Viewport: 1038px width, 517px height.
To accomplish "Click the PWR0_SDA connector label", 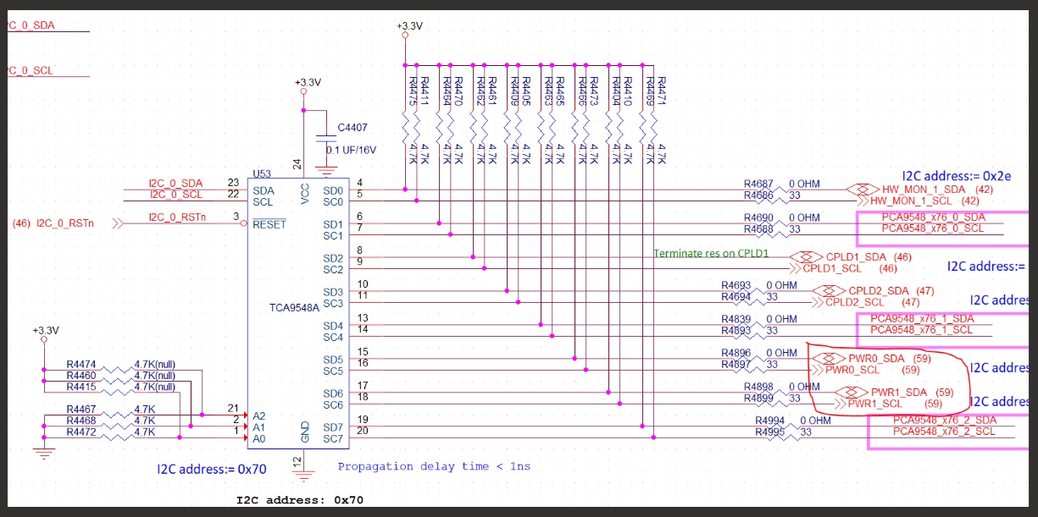I will pyautogui.click(x=876, y=359).
